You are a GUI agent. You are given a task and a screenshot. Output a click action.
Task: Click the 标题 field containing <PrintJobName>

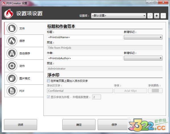pyautogui.click(x=85, y=37)
